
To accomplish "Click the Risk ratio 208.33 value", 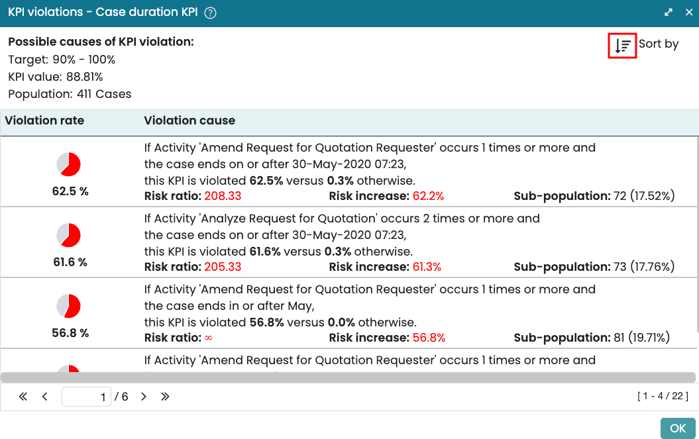I will coord(223,196).
